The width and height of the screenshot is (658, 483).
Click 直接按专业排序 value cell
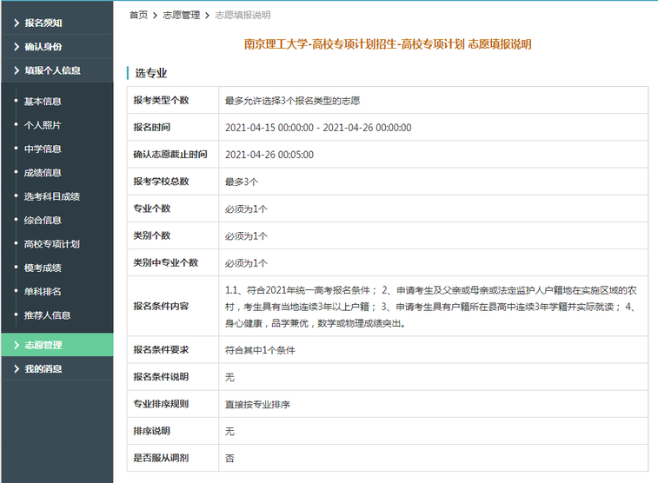(434, 404)
